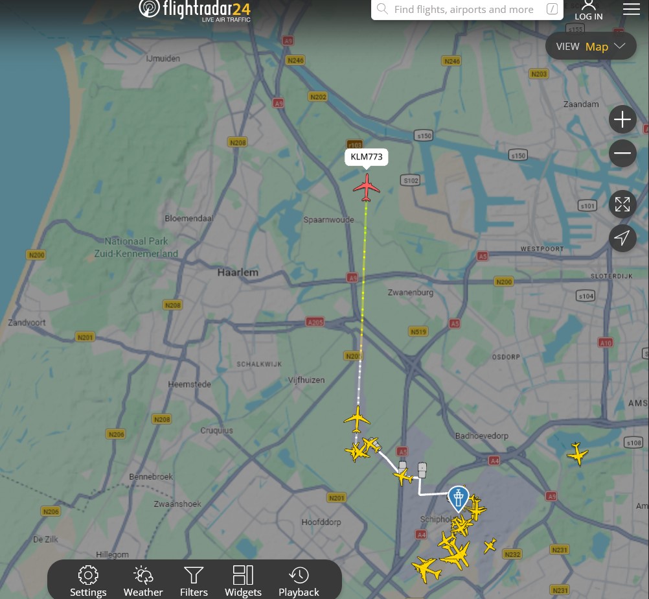Click the s104 road marker
Image resolution: width=649 pixels, height=599 pixels.
[x=586, y=296]
